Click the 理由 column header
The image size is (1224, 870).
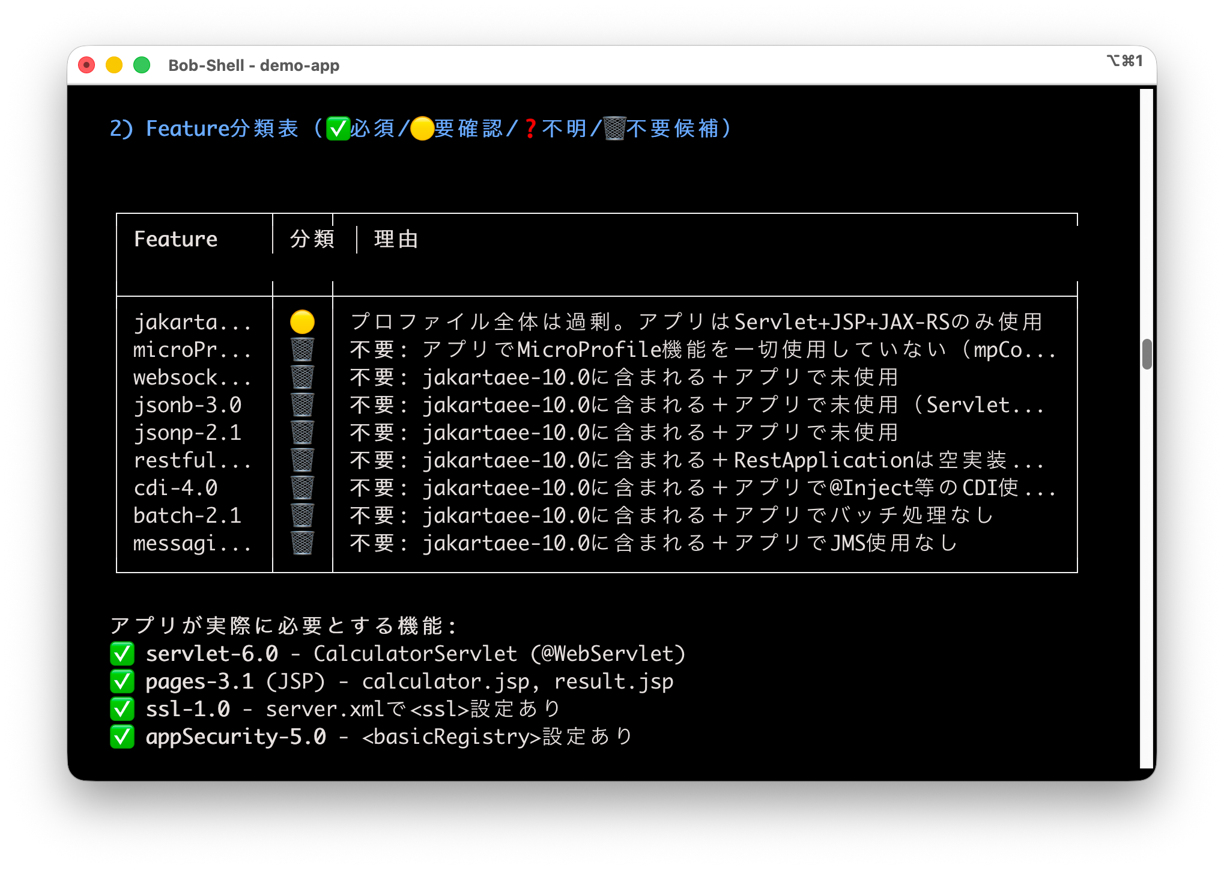[396, 239]
